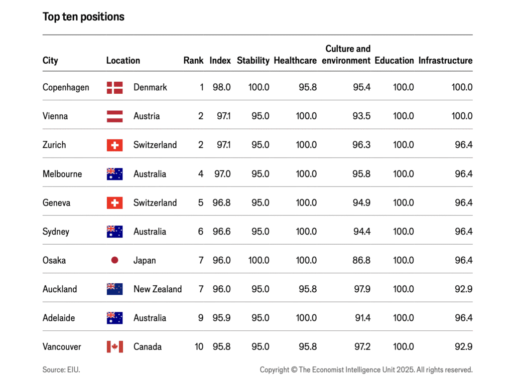Click the Infrastructure column header

445,61
